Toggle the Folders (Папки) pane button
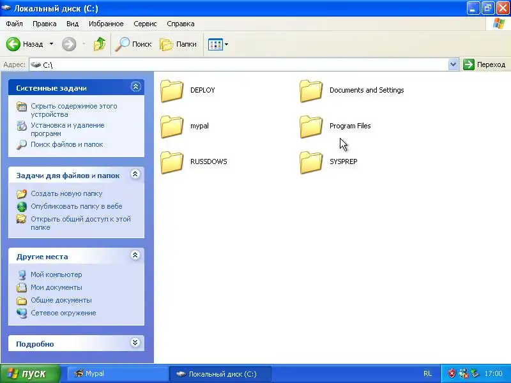 click(178, 44)
